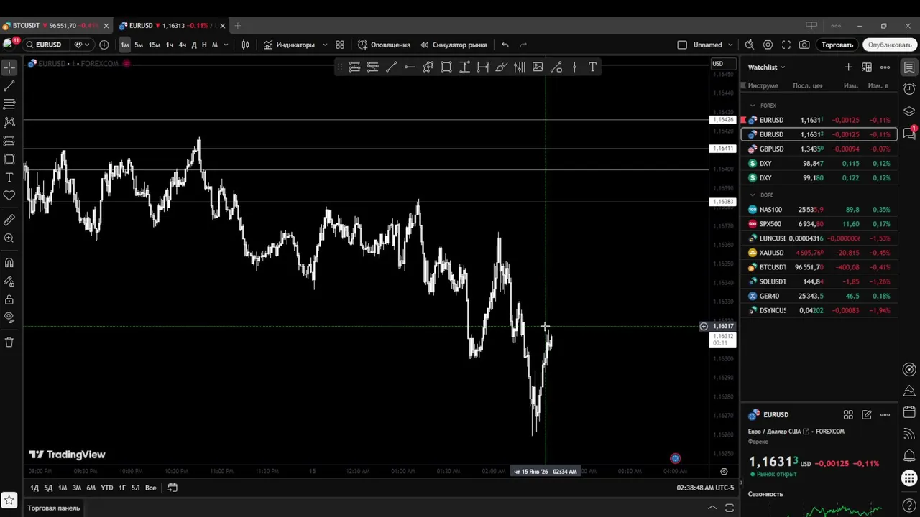Open the chats icon with notification badge
920x517 pixels.
point(909,133)
